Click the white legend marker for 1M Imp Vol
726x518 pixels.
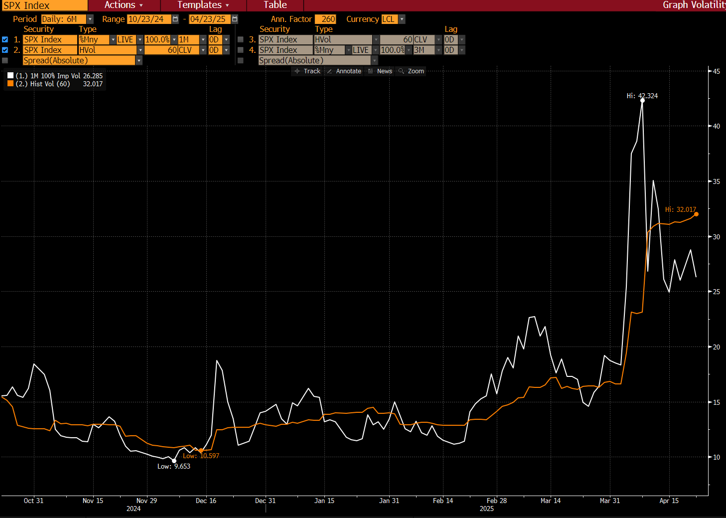(10, 76)
